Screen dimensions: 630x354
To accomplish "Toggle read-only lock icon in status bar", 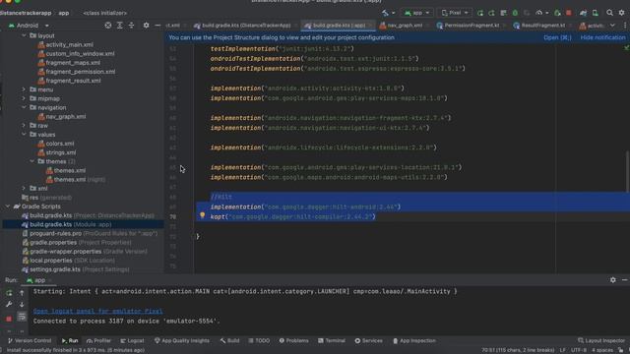I will pos(621,350).
